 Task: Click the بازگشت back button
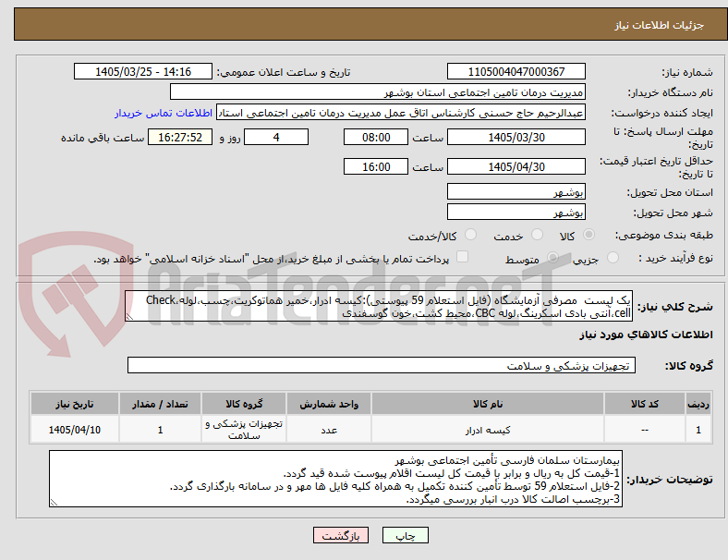[x=341, y=535]
